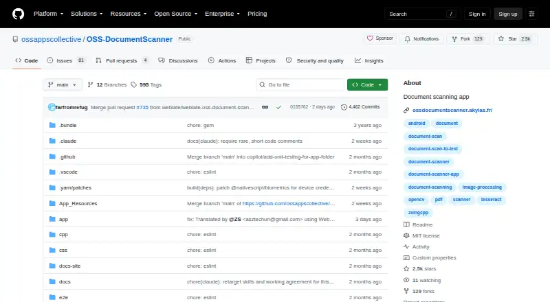Switch to the Discussions tab
The image size is (550, 302).
[178, 60]
